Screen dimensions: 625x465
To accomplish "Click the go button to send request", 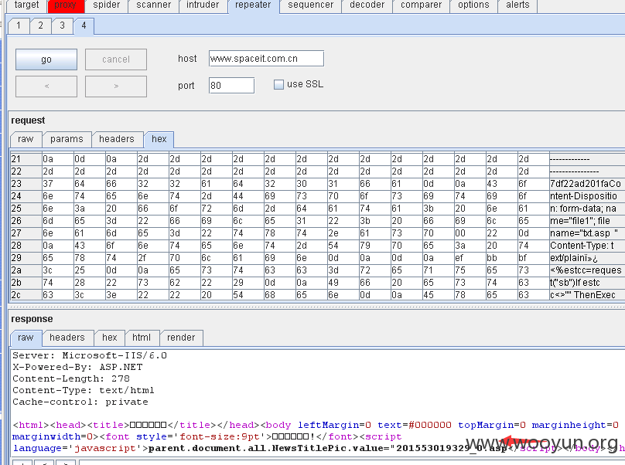I will tap(46, 59).
